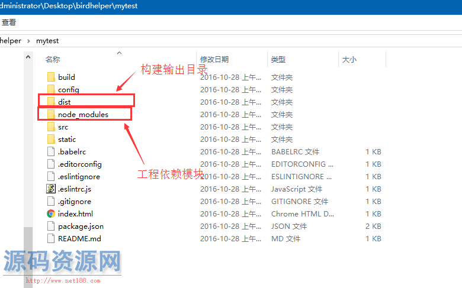Click the 大小 column header
The image size is (462, 288).
pyautogui.click(x=349, y=60)
